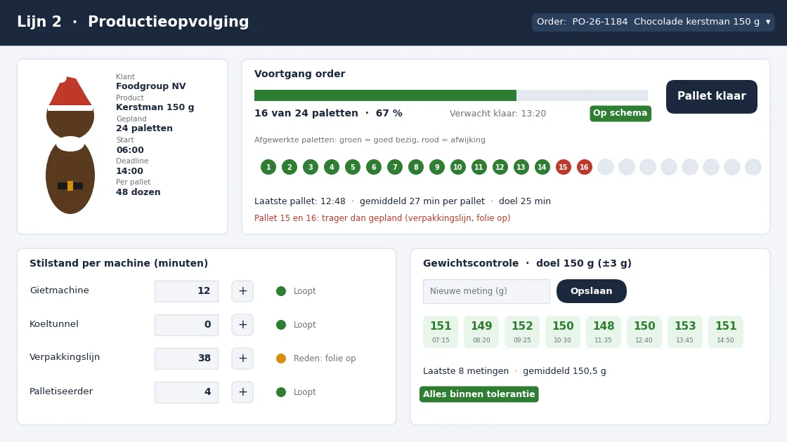This screenshot has height=442, width=787.
Task: Select the Gietmachine minutes field showing 12
Action: point(186,291)
